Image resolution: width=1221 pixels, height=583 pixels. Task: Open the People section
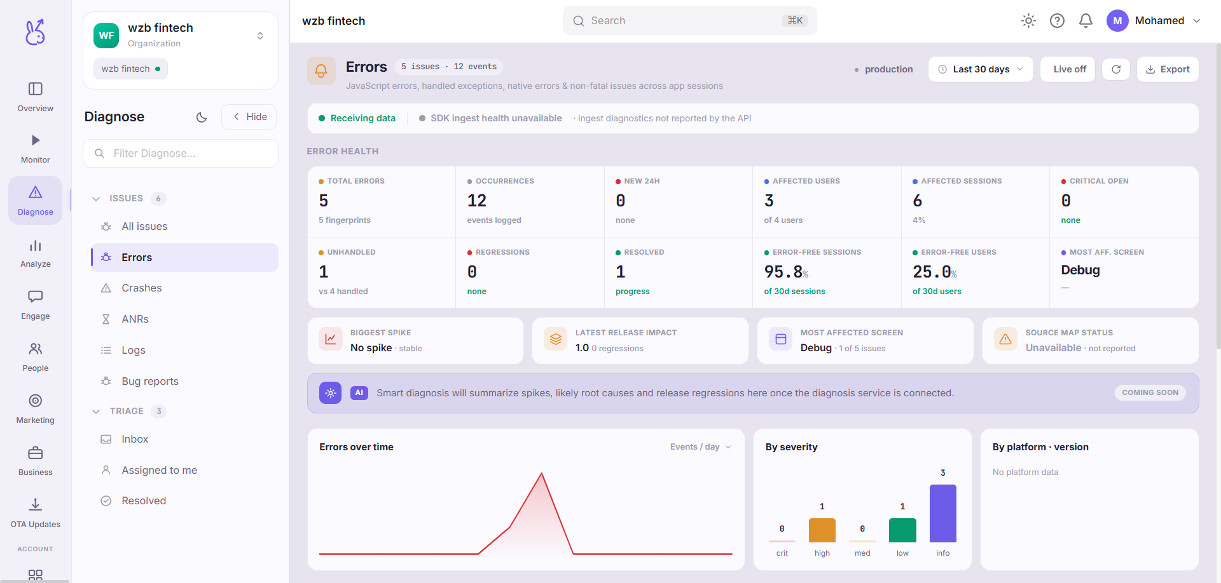[36, 358]
